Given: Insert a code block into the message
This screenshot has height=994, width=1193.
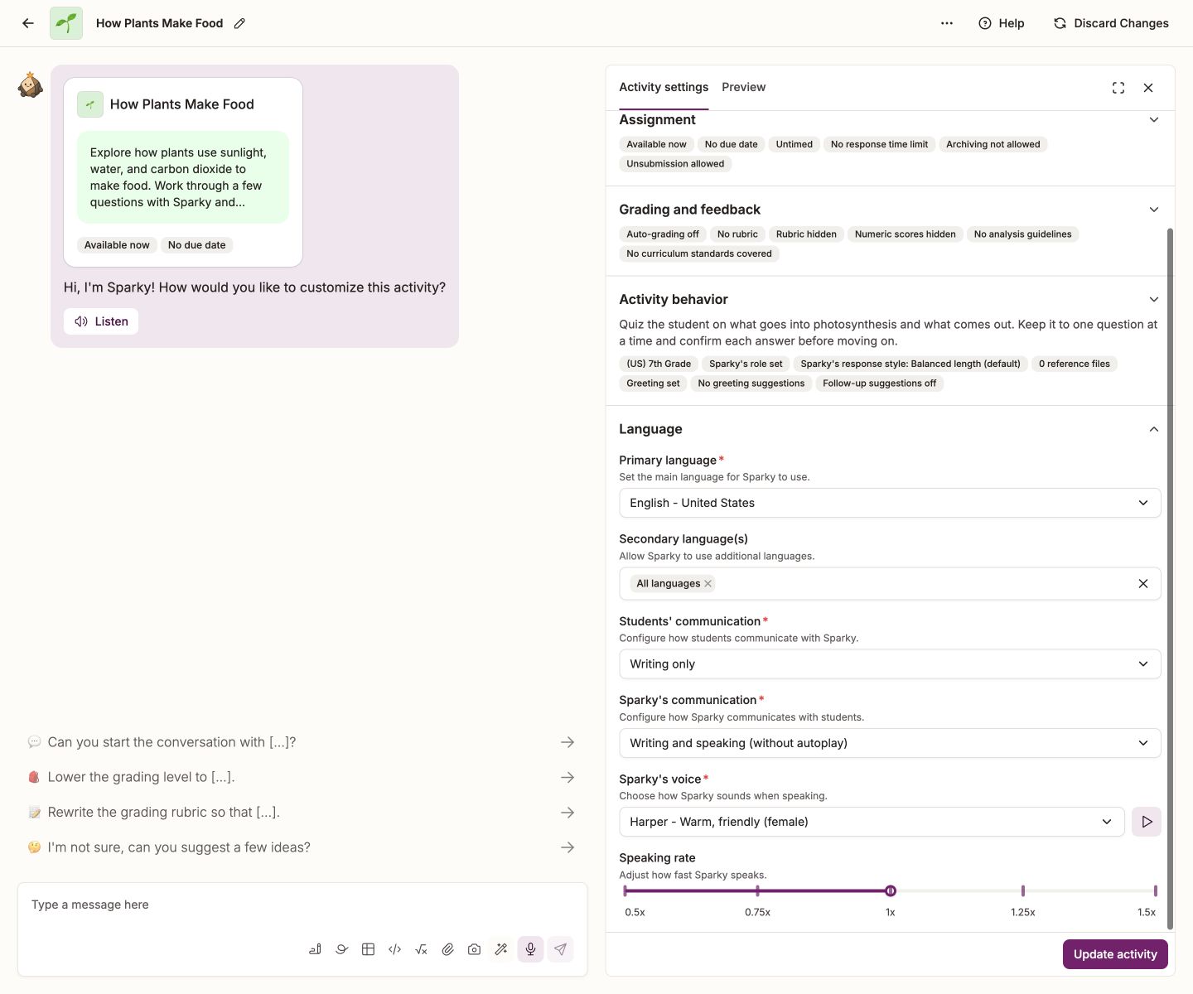Looking at the screenshot, I should [394, 949].
